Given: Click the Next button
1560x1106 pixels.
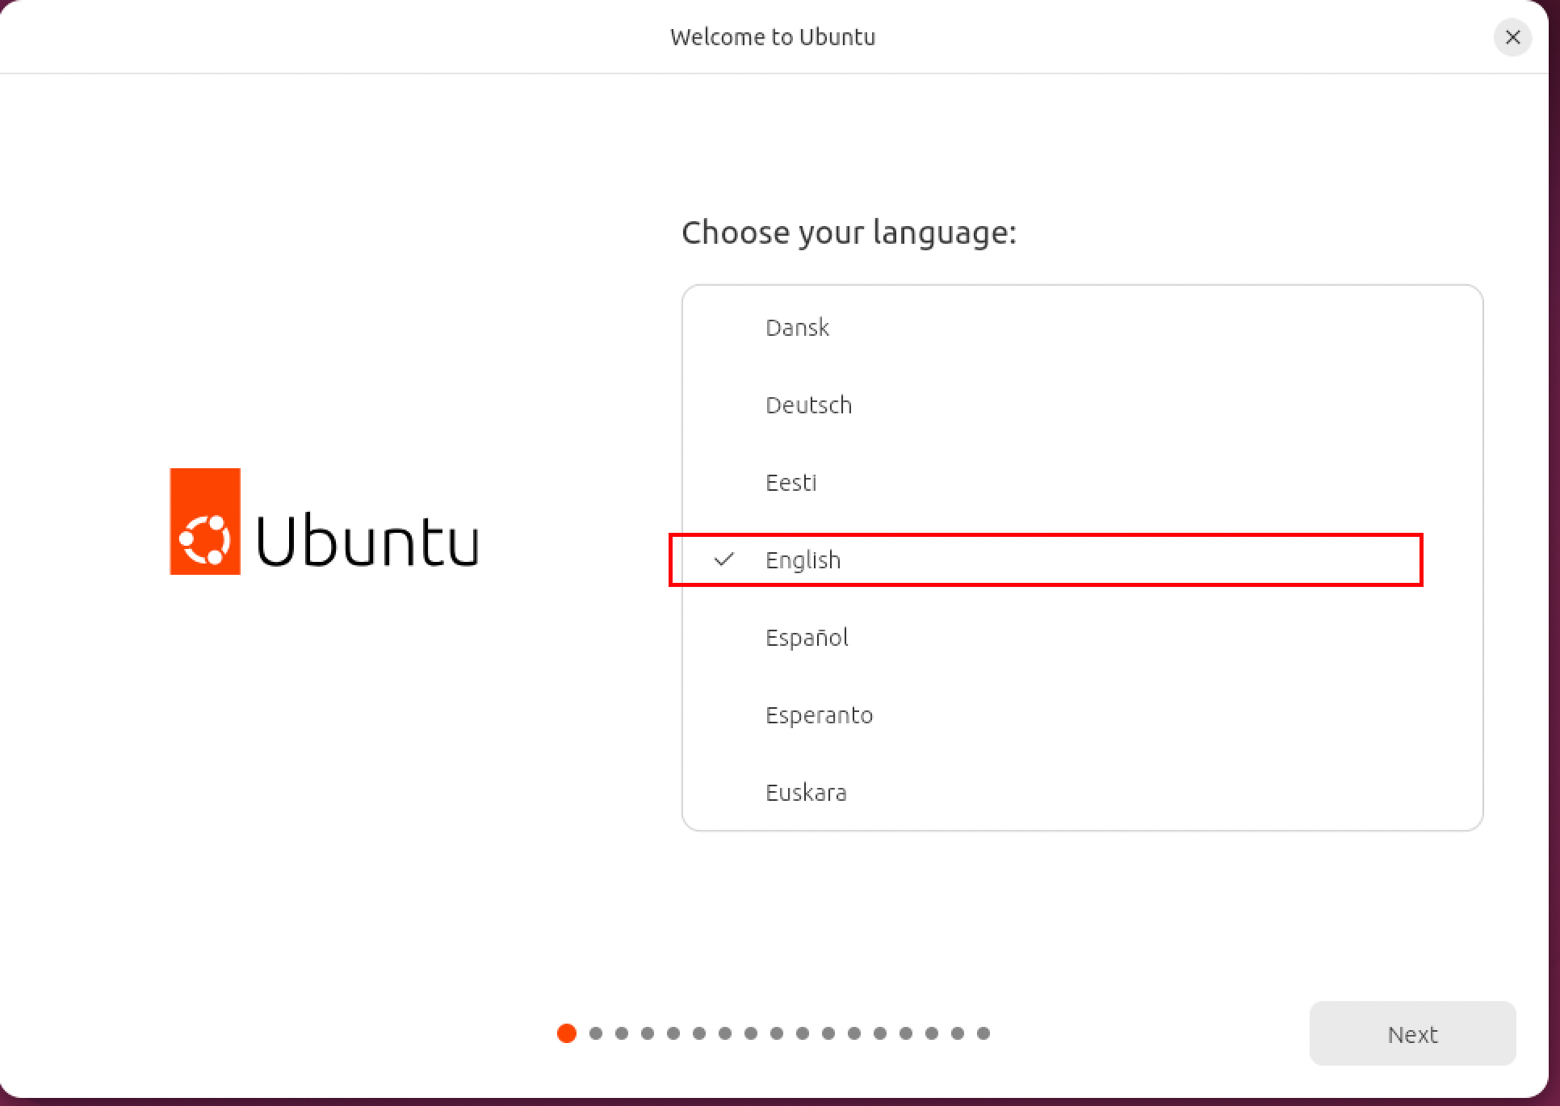Looking at the screenshot, I should 1412,1033.
